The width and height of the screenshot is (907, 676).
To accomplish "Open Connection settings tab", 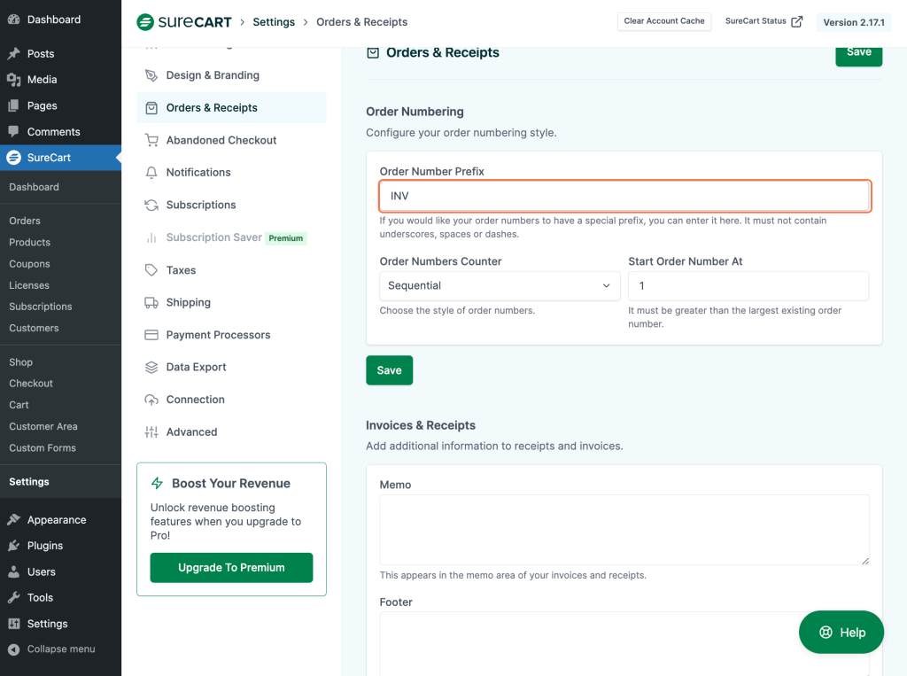I will [195, 400].
